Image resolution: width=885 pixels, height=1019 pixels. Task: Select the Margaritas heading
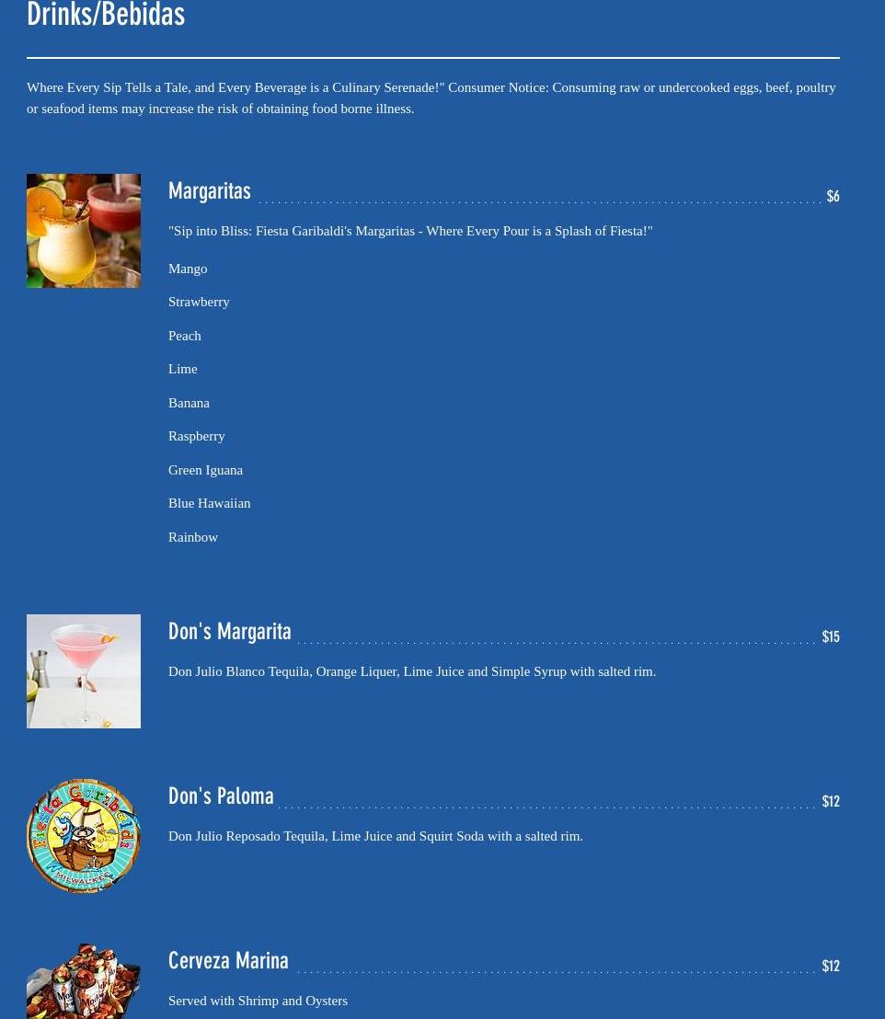click(210, 191)
